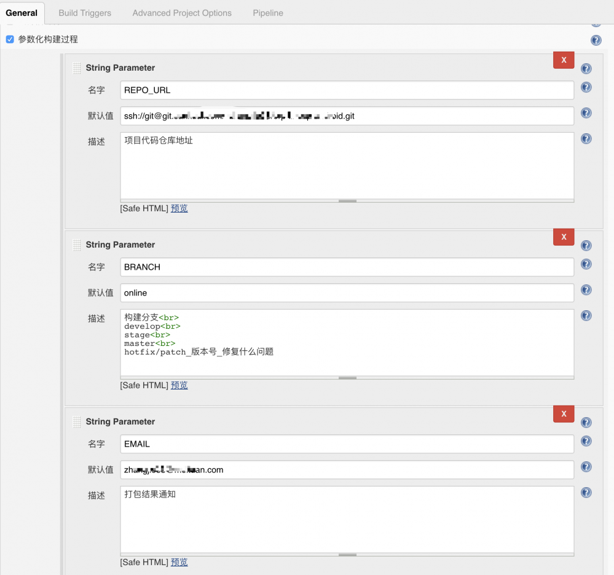
Task: Click the help icon next to the REPO_URL default value
Action: click(586, 113)
